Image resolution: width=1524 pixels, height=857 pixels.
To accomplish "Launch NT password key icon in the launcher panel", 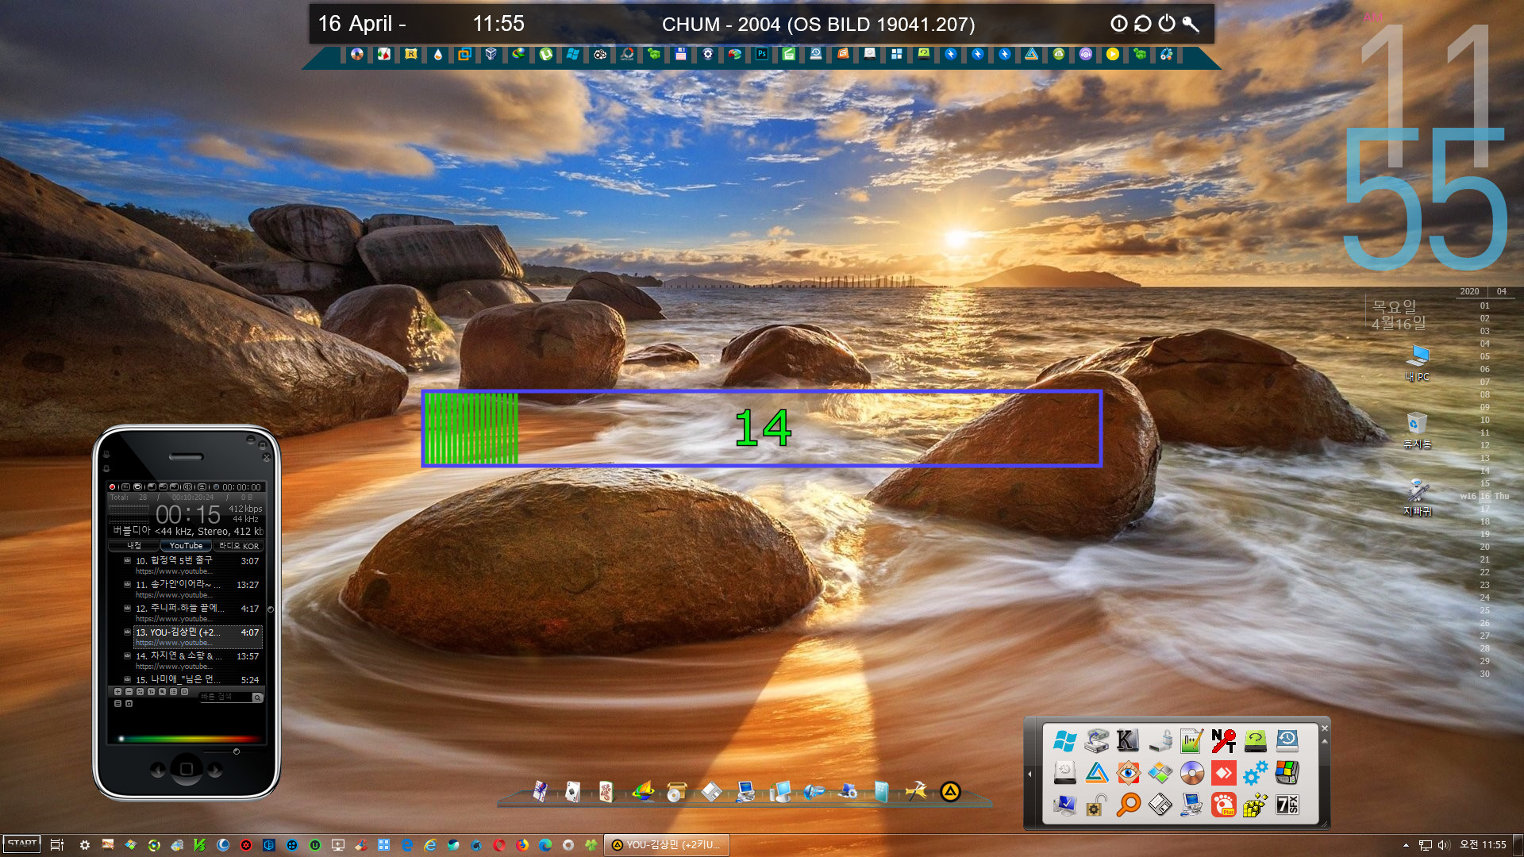I will [x=1223, y=741].
